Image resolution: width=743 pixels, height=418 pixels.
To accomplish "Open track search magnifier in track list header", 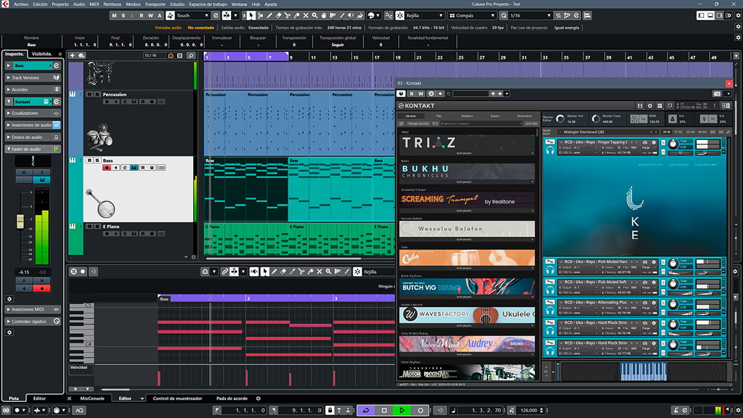I will click(191, 56).
